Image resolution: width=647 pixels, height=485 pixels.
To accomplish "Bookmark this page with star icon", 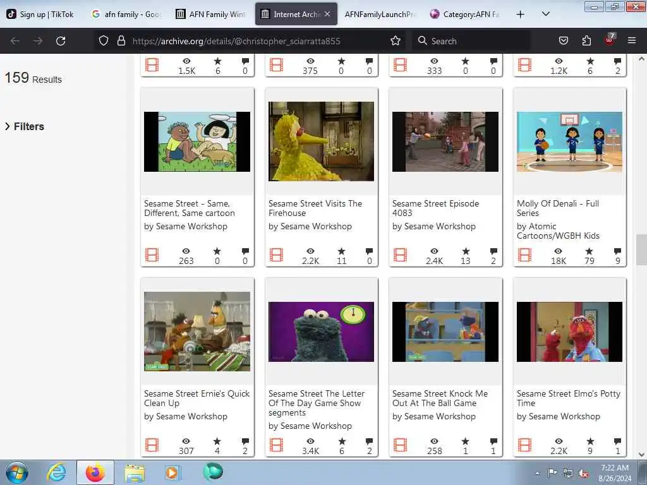I will [x=396, y=40].
